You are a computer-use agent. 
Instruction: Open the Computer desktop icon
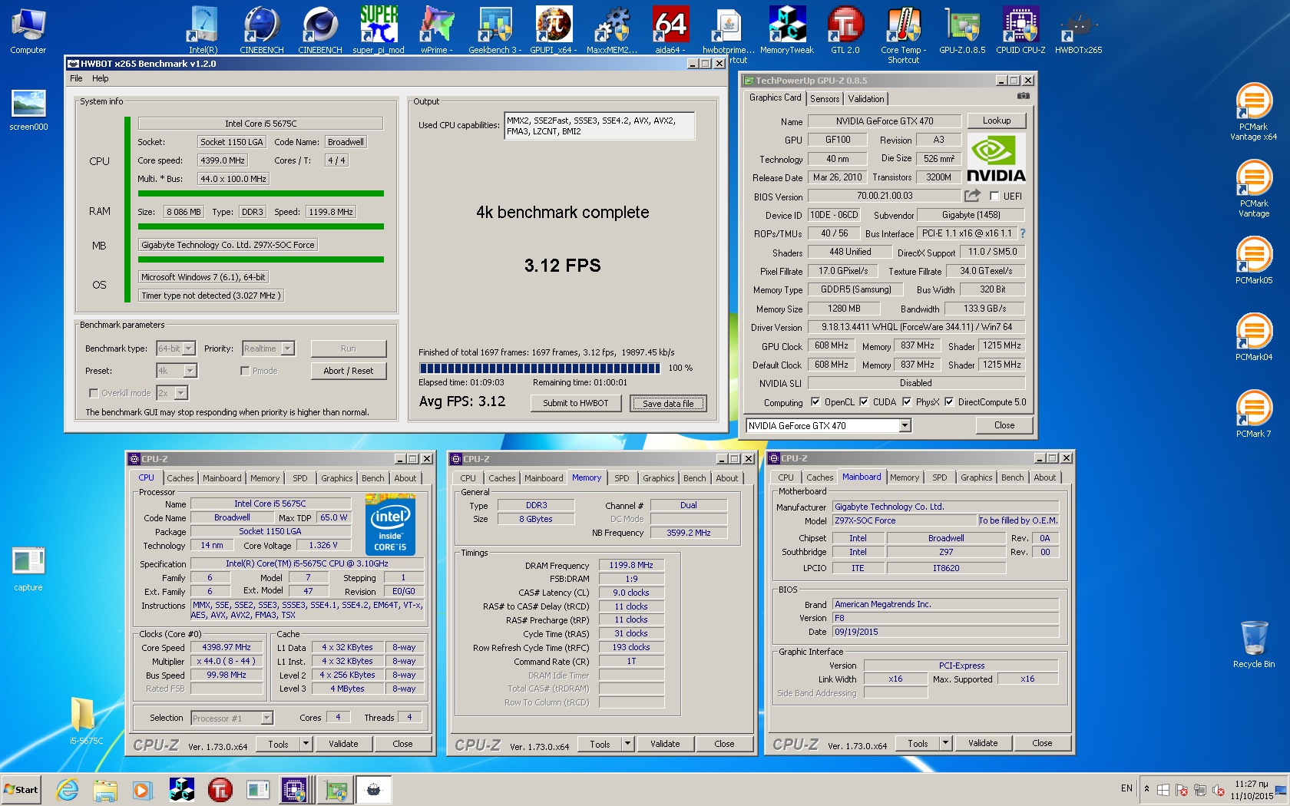28,31
